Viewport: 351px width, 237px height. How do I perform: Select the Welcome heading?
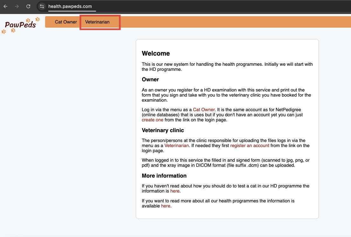point(156,53)
